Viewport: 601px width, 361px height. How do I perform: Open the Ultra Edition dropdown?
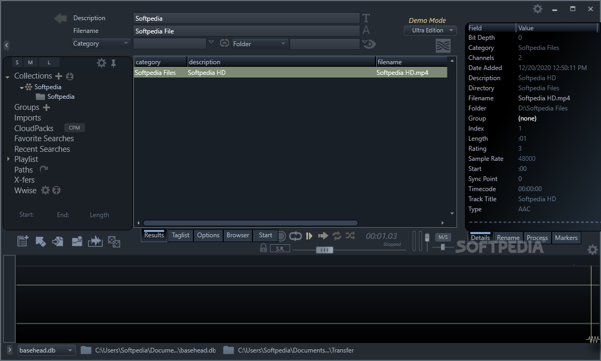(x=430, y=30)
